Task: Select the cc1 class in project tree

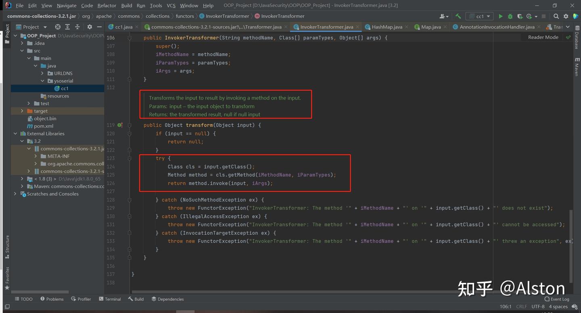Action: point(61,88)
